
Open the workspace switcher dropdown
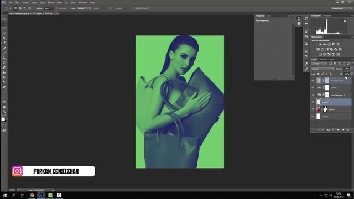[x=342, y=8]
